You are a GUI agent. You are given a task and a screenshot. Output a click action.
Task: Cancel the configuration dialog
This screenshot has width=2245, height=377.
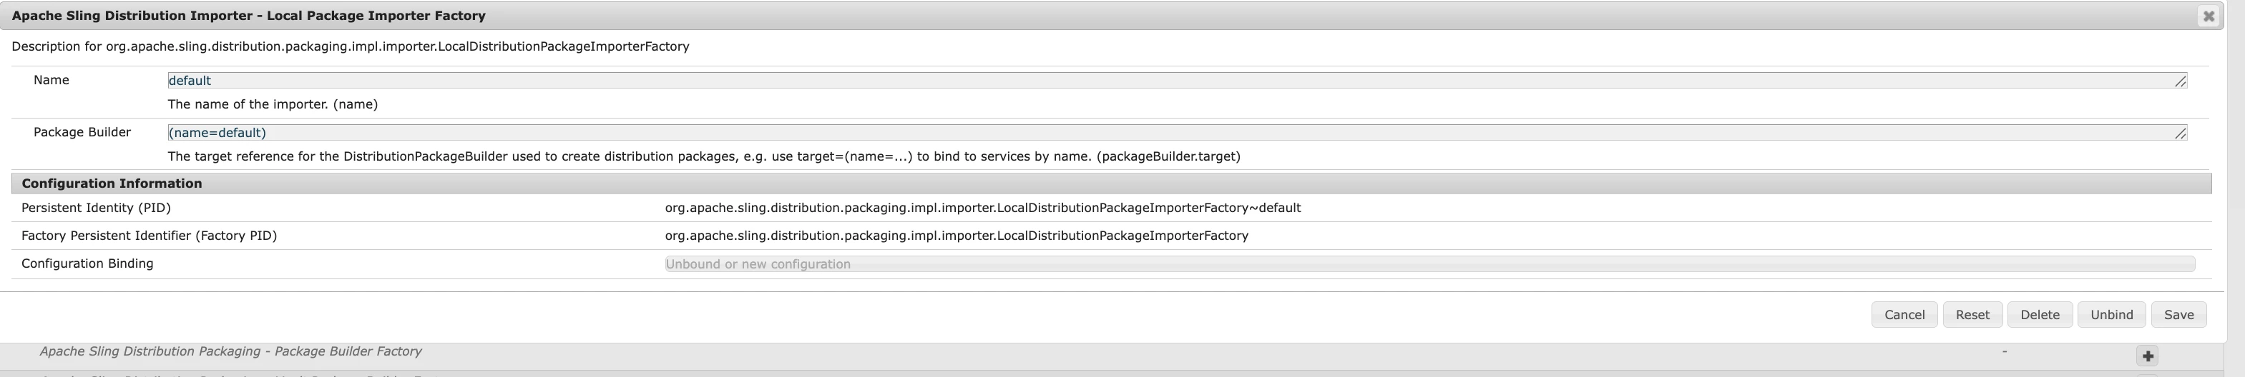pyautogui.click(x=1904, y=315)
